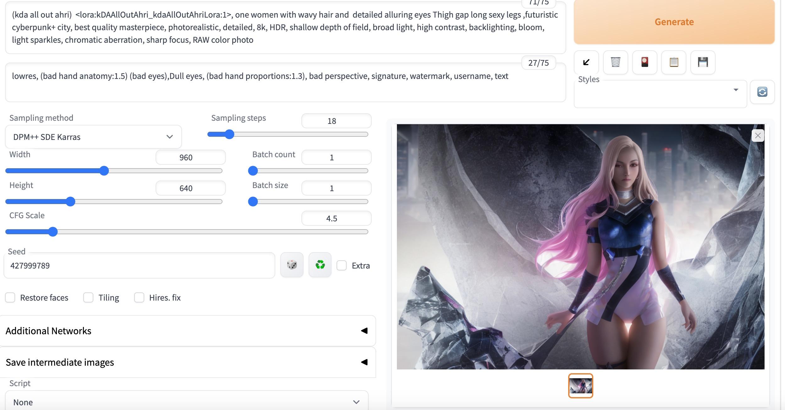The image size is (785, 410).
Task: Toggle the Tiling checkbox
Action: [88, 297]
